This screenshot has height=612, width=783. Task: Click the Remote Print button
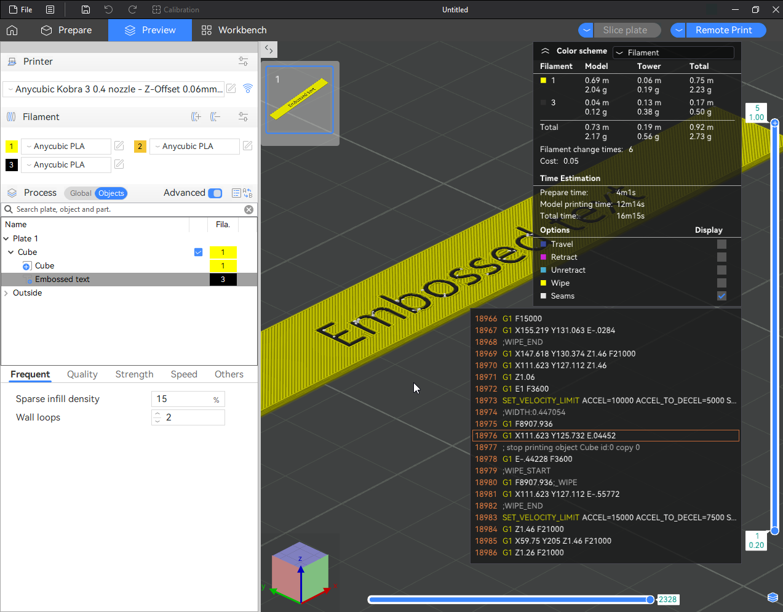(x=723, y=30)
